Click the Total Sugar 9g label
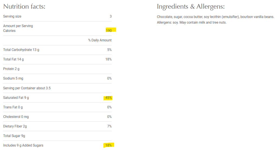Screen dimensions: 277x150 pos(14,136)
